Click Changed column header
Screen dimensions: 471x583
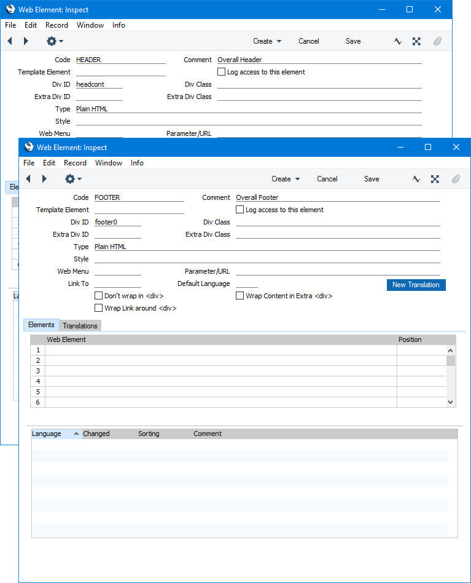pyautogui.click(x=96, y=434)
